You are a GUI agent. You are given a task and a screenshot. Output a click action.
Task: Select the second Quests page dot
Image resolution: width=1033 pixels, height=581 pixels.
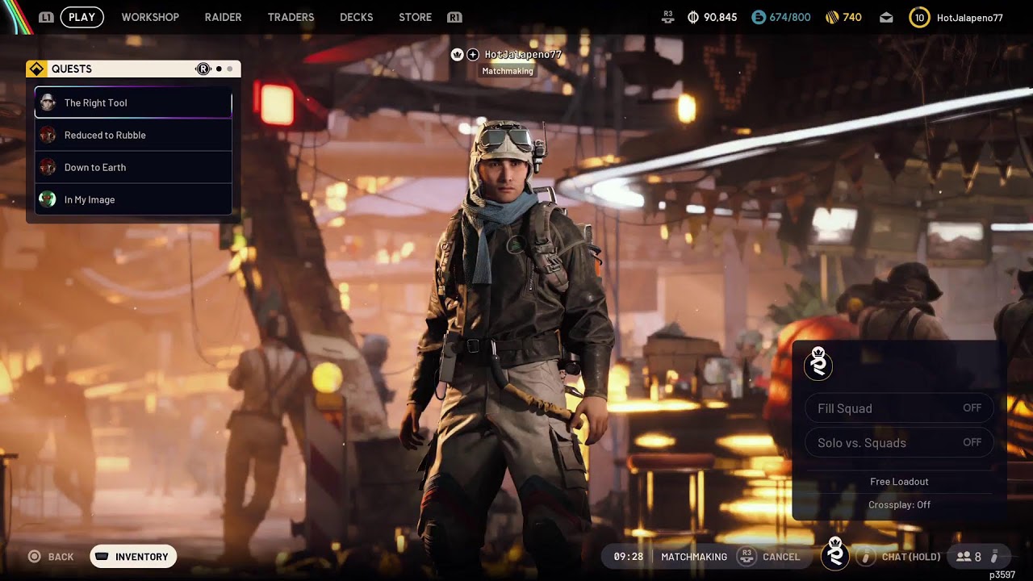pos(229,69)
